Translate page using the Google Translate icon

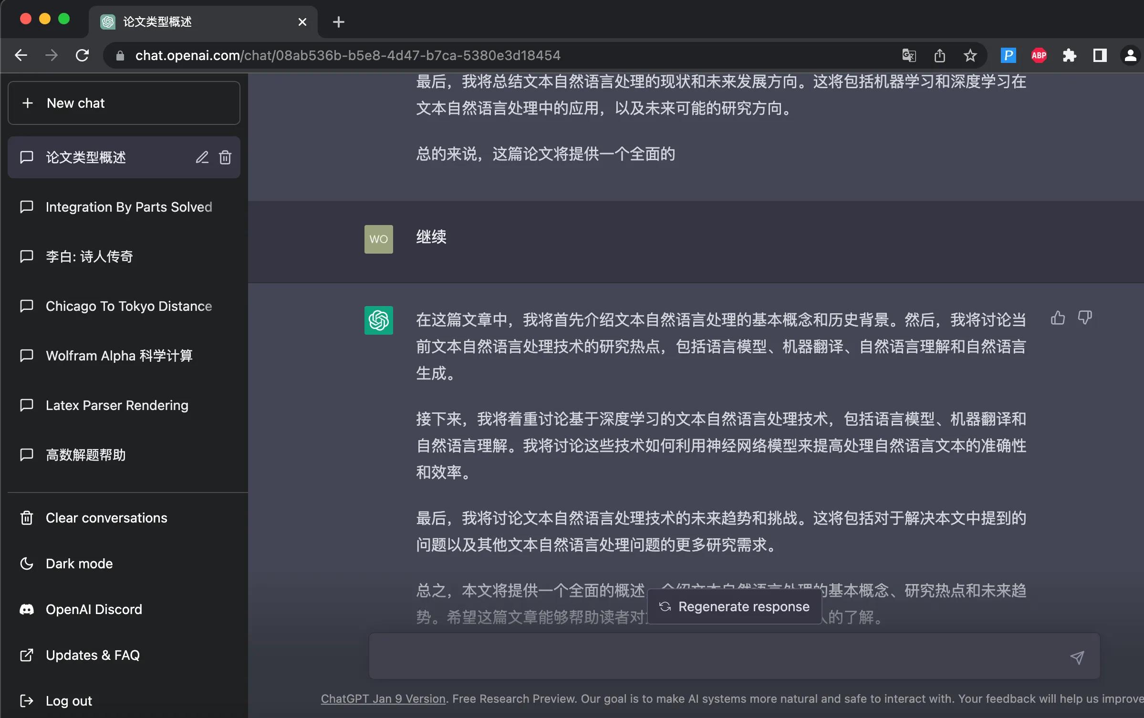(908, 55)
